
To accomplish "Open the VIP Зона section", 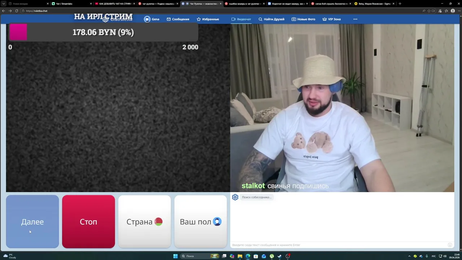I will pyautogui.click(x=332, y=19).
